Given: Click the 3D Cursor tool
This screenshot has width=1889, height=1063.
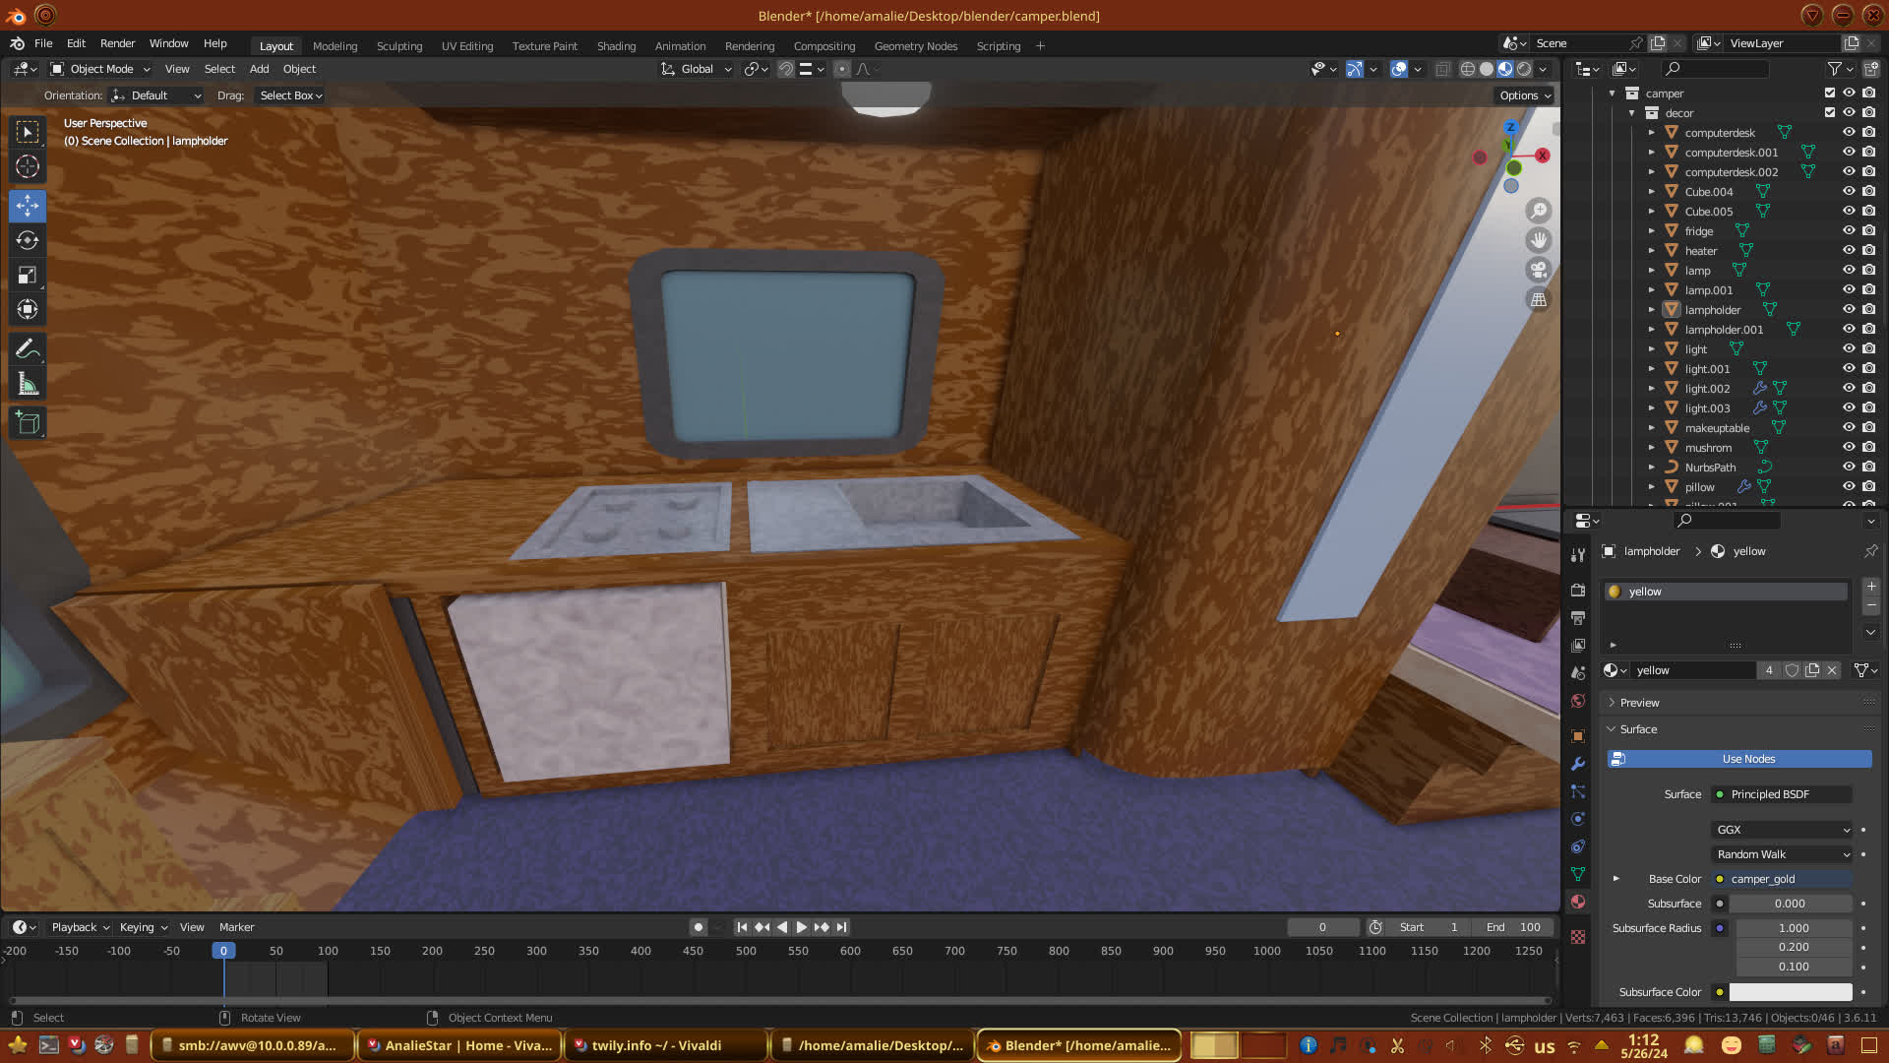Looking at the screenshot, I should tap(28, 167).
